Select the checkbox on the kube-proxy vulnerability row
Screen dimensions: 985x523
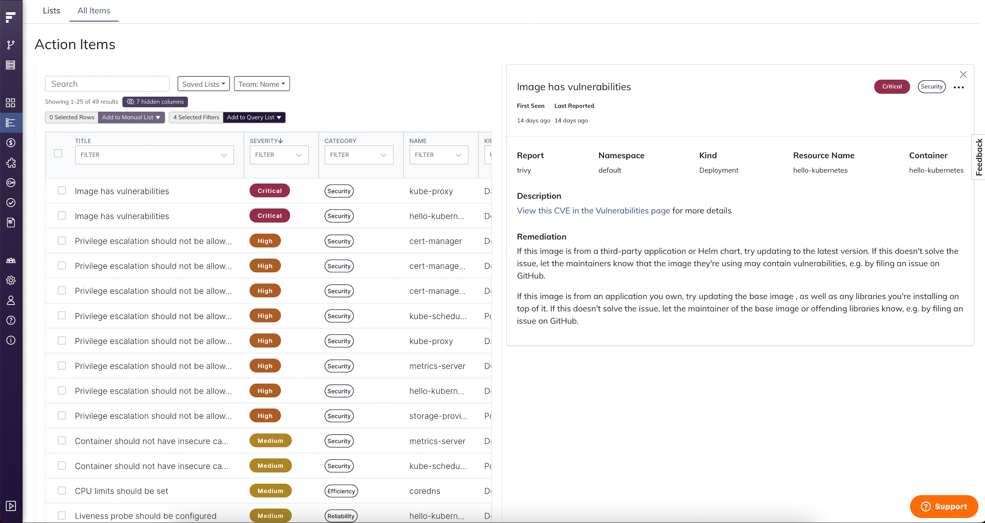click(62, 190)
